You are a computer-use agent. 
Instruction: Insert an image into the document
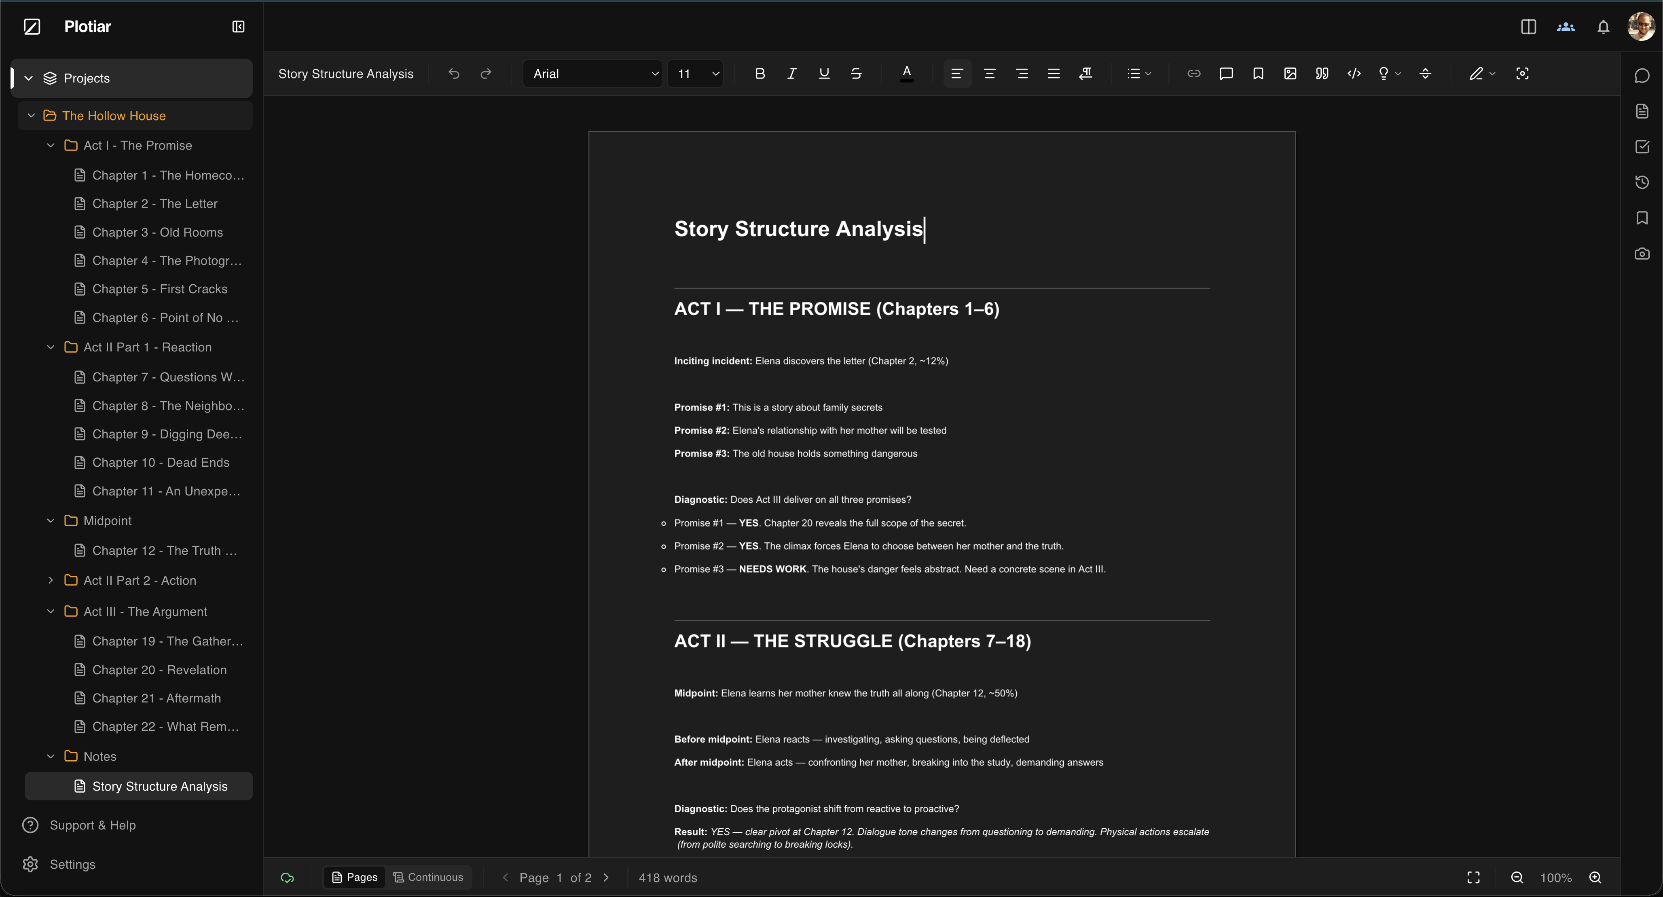point(1290,74)
